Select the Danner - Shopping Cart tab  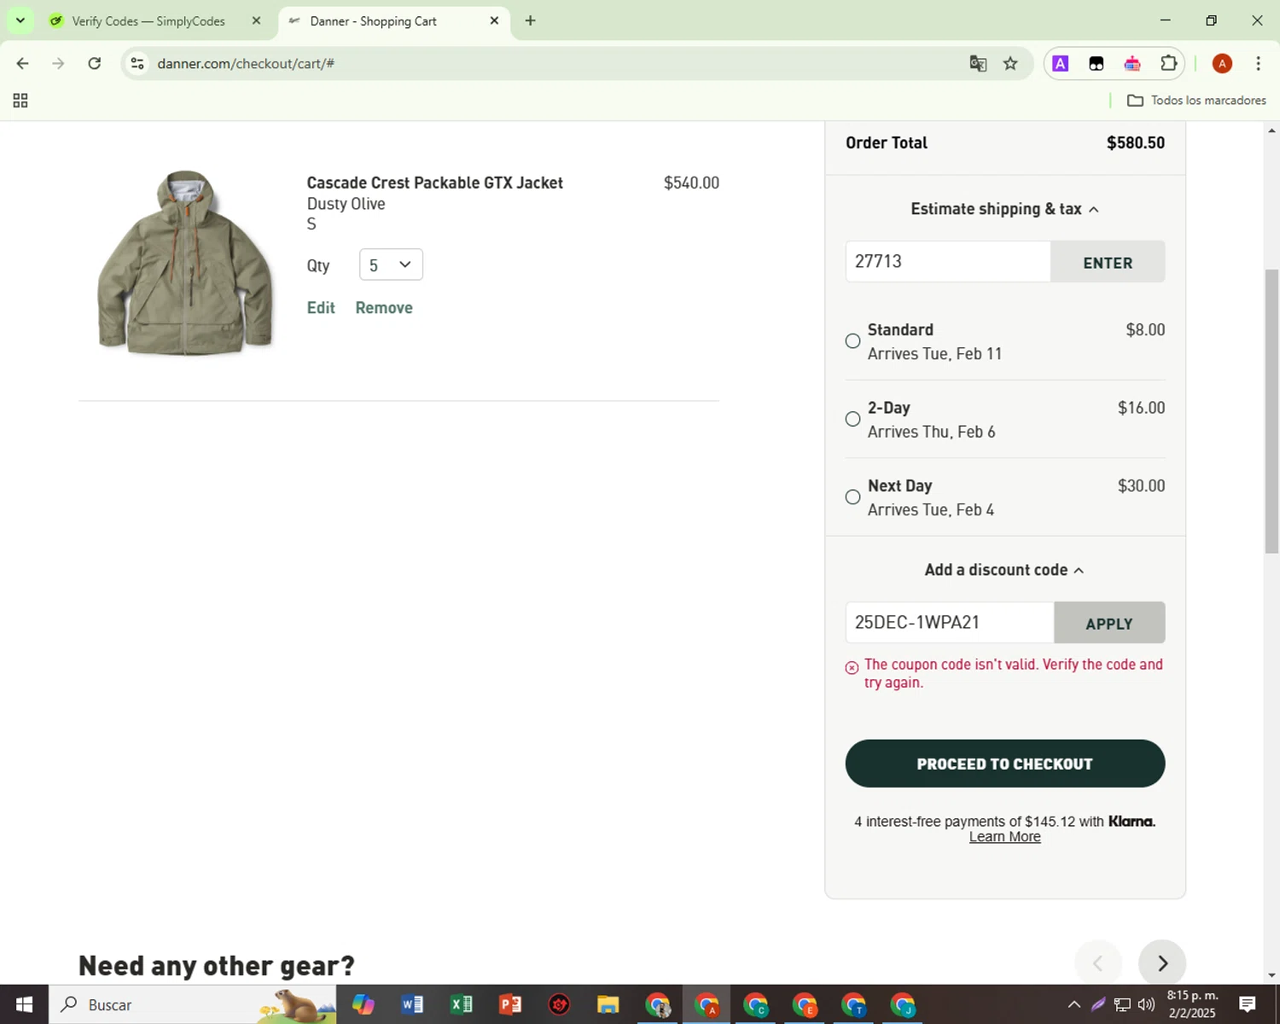[x=373, y=21]
